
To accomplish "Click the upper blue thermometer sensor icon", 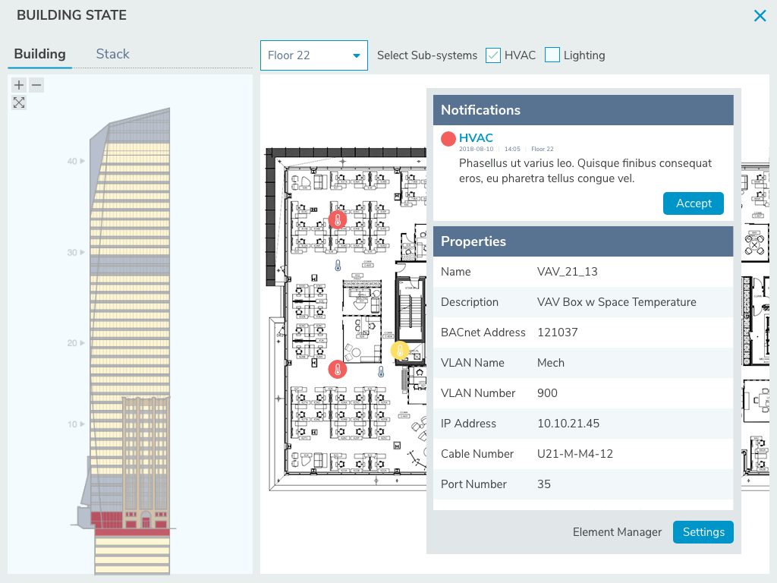I will tap(338, 266).
